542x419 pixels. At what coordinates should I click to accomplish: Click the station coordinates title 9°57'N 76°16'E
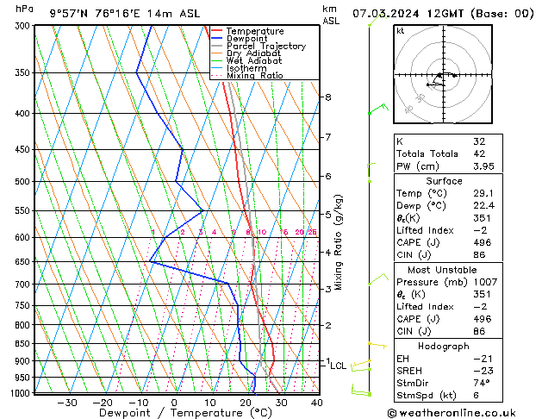coord(95,14)
